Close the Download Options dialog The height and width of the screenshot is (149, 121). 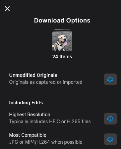[x=7, y=9]
